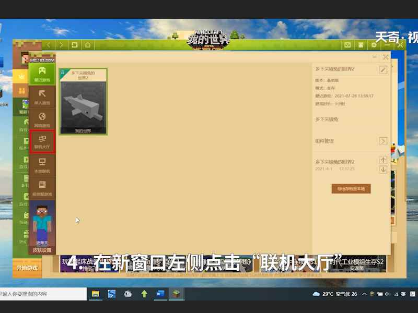Open 网络游戏 network games section
The width and height of the screenshot is (418, 313).
(42, 119)
